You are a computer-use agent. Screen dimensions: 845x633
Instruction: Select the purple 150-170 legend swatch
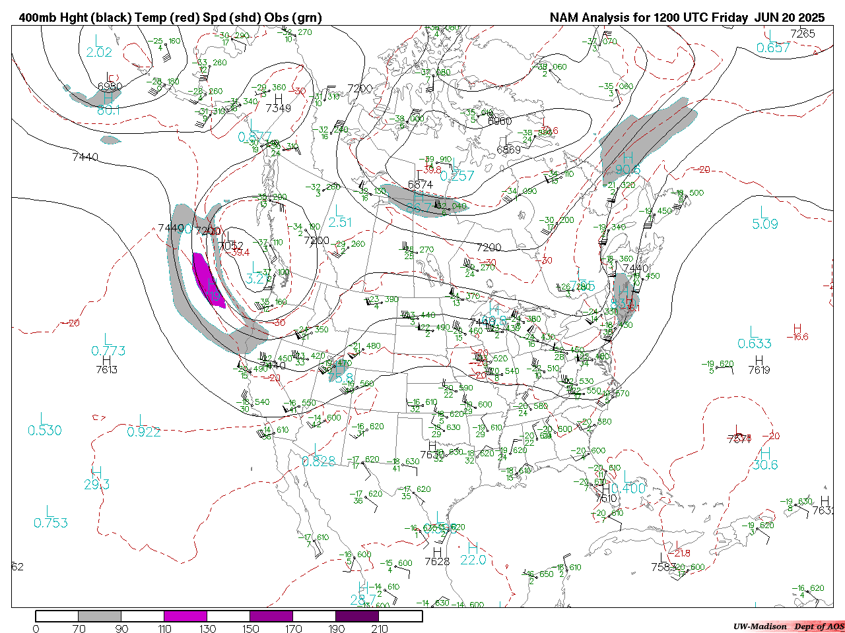(271, 616)
